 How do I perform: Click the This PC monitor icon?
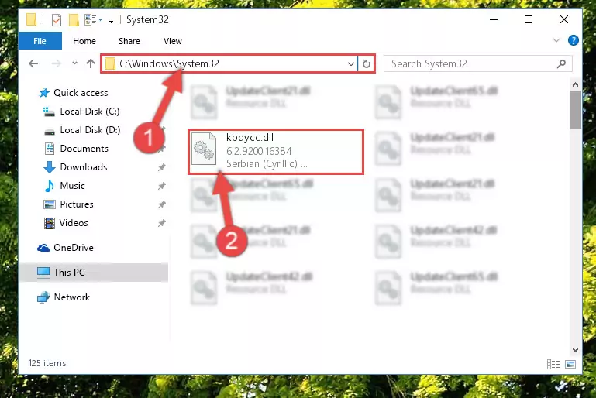coord(43,273)
